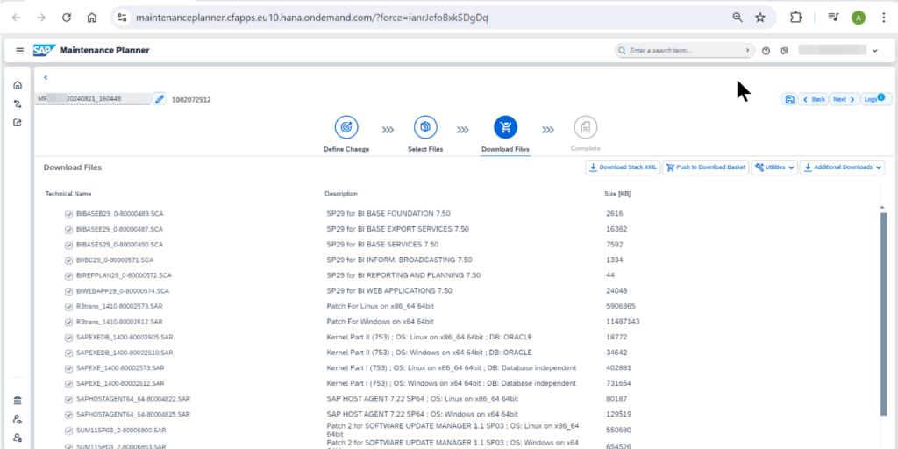Open the help question mark icon
Image resolution: width=898 pixels, height=449 pixels.
tap(766, 51)
